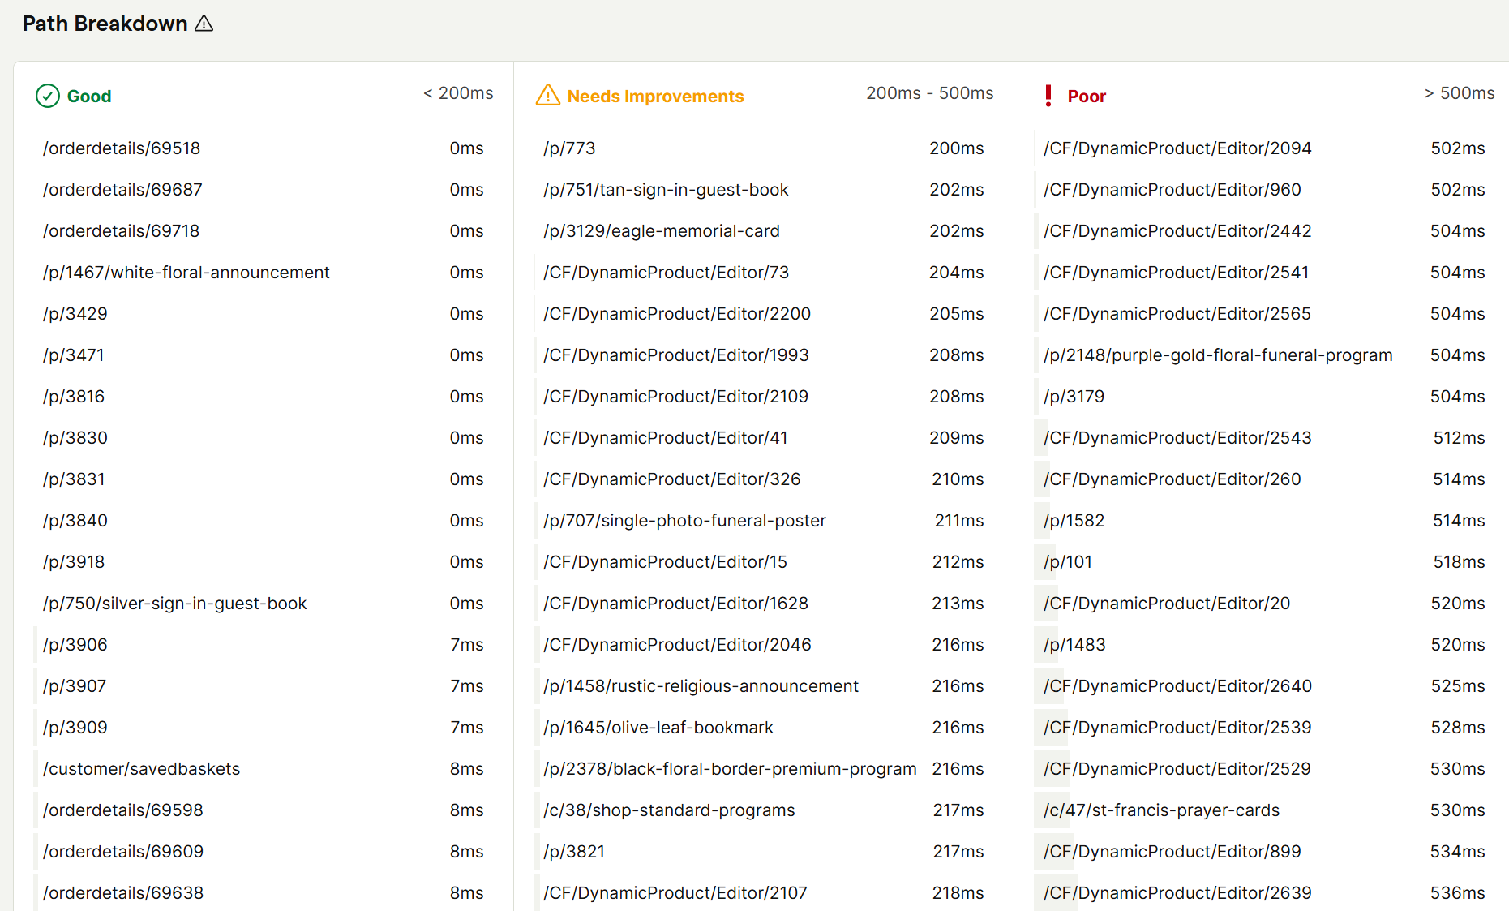The image size is (1509, 911).
Task: Click /c/38/shop-standard-programs entry
Action: pos(669,810)
